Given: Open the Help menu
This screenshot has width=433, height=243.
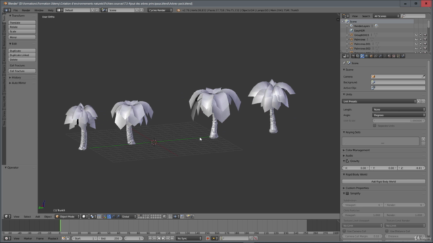Looking at the screenshot, I should [x=51, y=10].
